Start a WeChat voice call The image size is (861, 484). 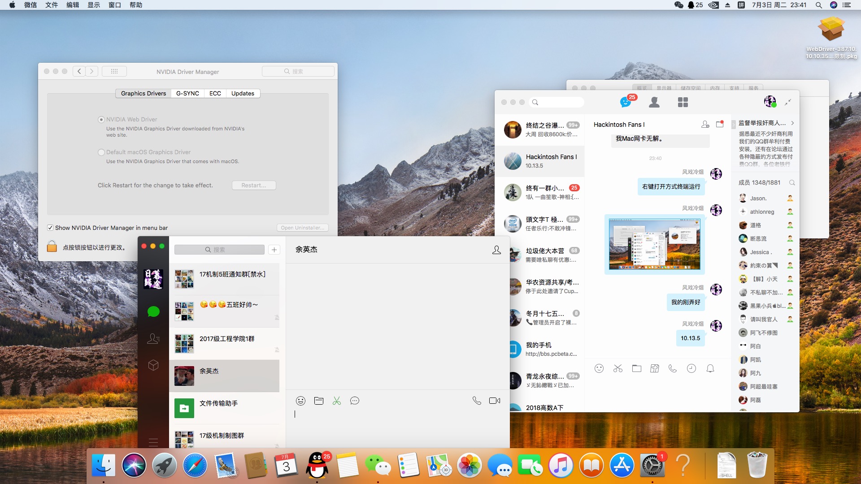click(477, 401)
